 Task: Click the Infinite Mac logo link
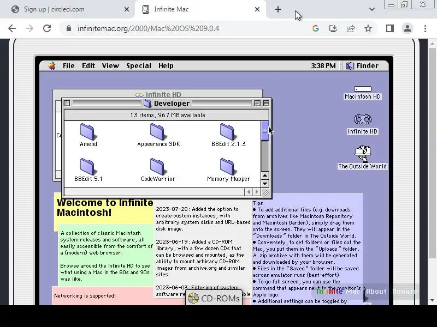pos(338,292)
